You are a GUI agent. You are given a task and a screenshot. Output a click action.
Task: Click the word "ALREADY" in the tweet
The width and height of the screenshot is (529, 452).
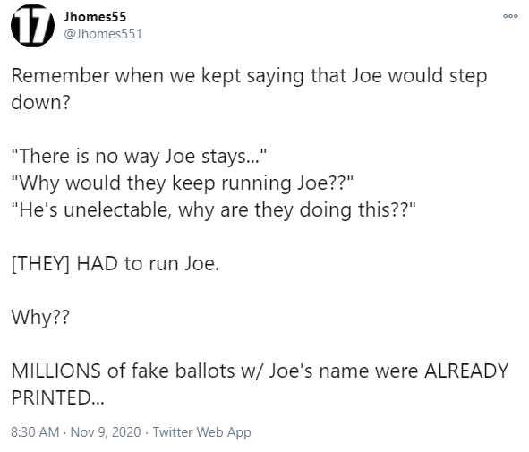(466, 371)
